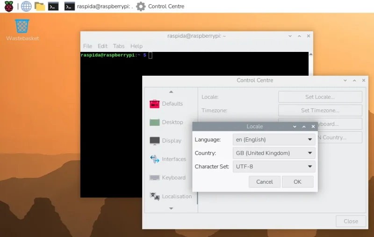Screen dimensions: 374x237
Task: Click sidebar down arrow in Control Centre
Action: pos(171,208)
